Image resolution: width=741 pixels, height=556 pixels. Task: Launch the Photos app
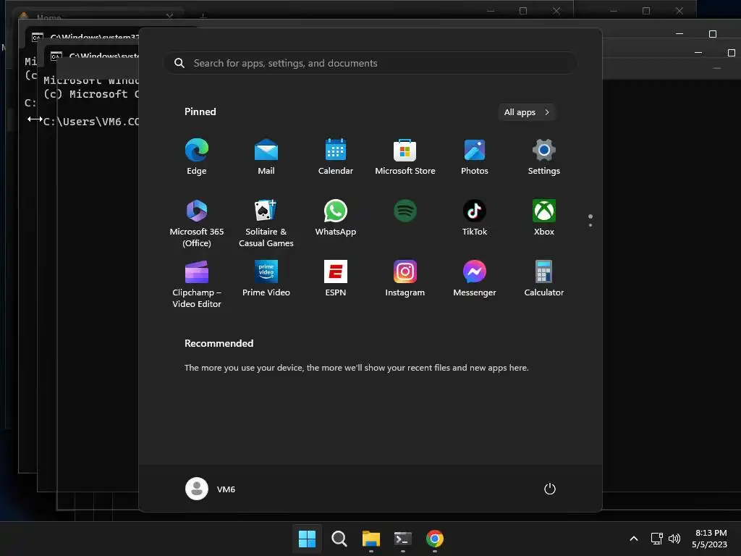[x=475, y=157]
